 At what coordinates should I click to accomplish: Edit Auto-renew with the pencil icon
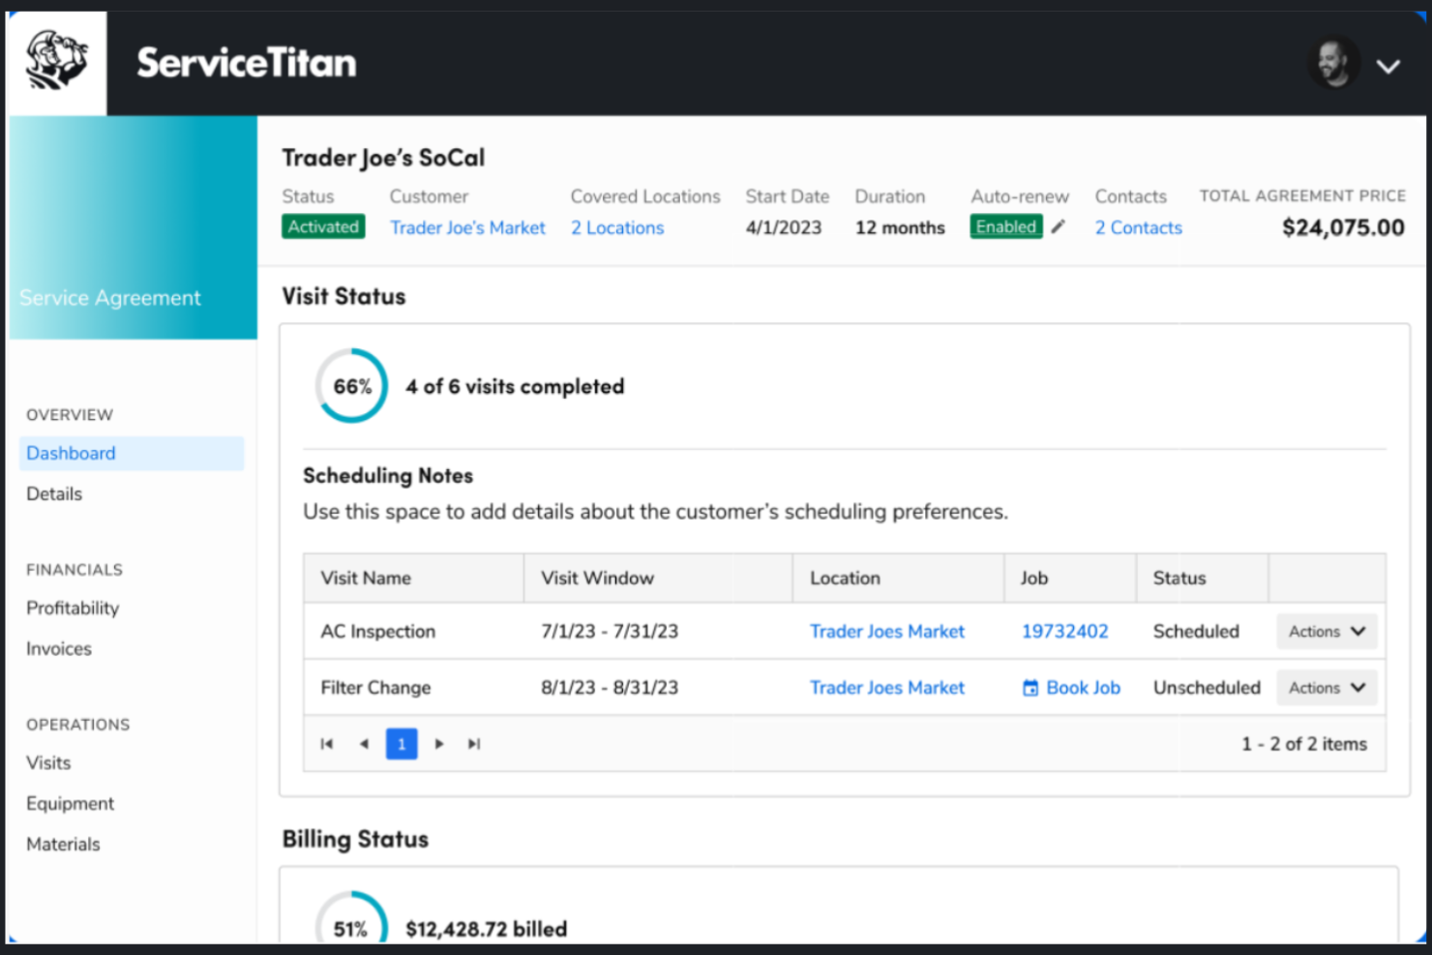(x=1058, y=226)
